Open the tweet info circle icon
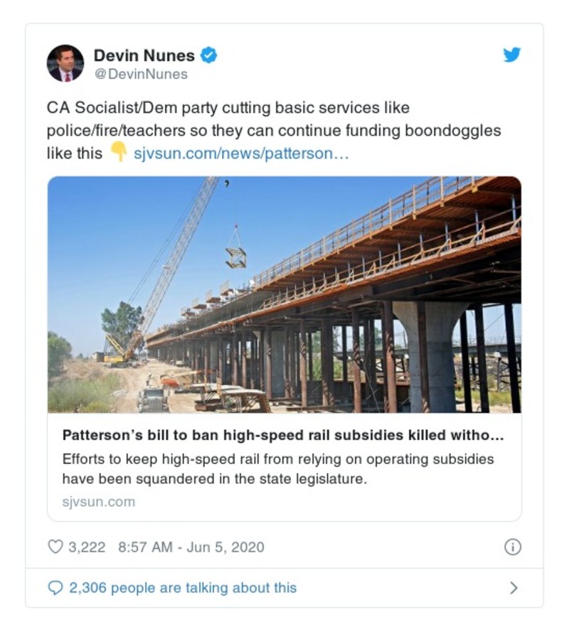Screen dimensions: 569x632 [513, 547]
